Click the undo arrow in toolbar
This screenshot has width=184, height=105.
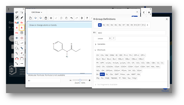click(72, 18)
